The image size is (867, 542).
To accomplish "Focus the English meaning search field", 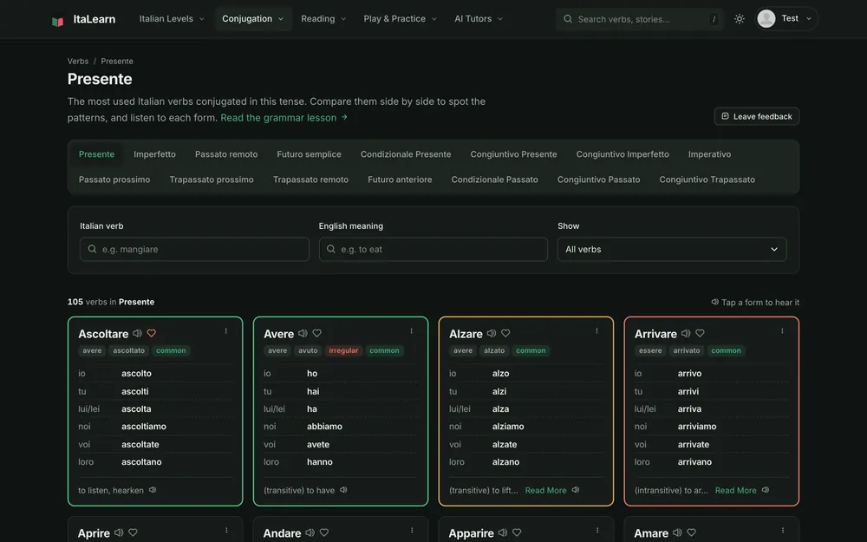I will coord(433,250).
